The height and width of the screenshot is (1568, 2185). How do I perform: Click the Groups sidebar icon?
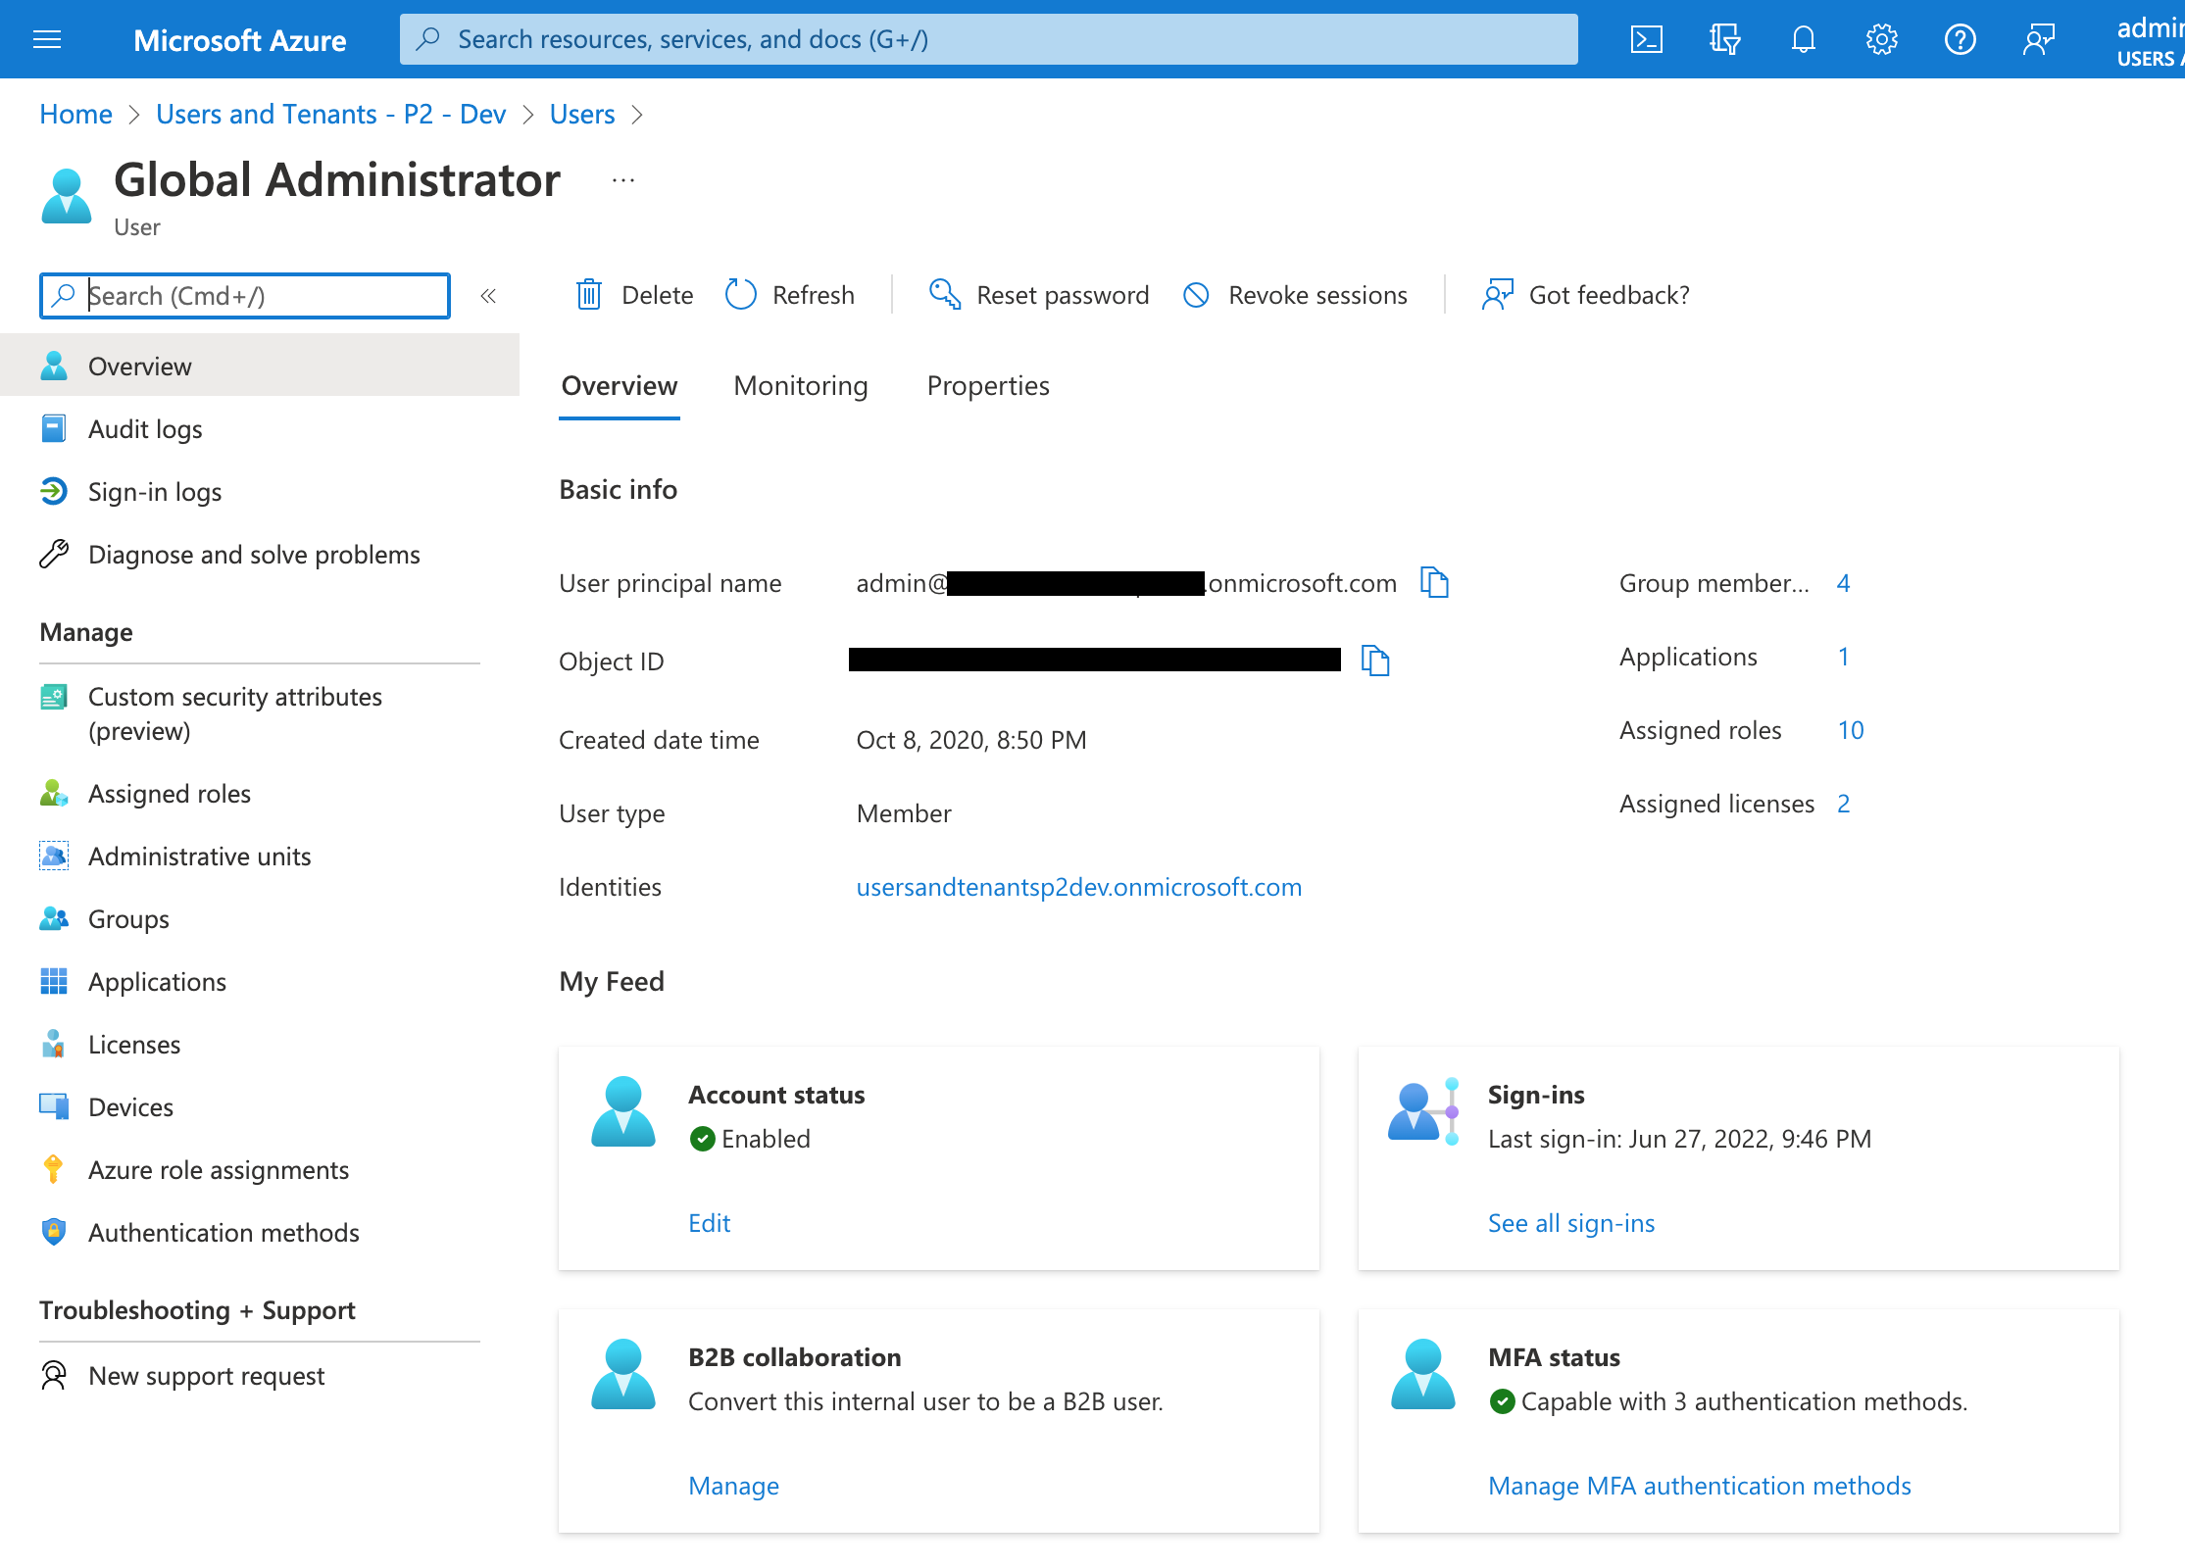54,918
